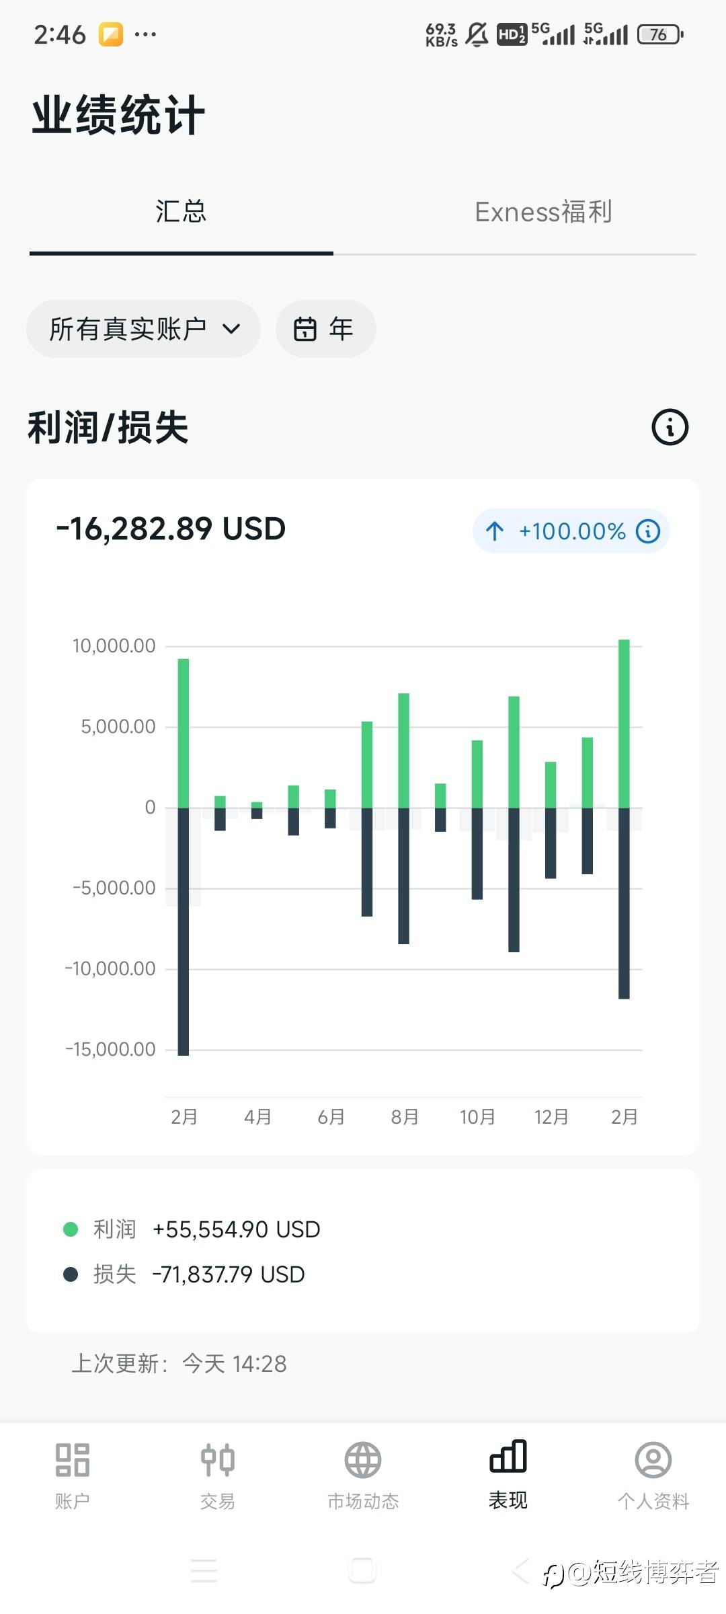Expand the 所有真实账户 account dropdown
The width and height of the screenshot is (726, 1614).
click(128, 329)
